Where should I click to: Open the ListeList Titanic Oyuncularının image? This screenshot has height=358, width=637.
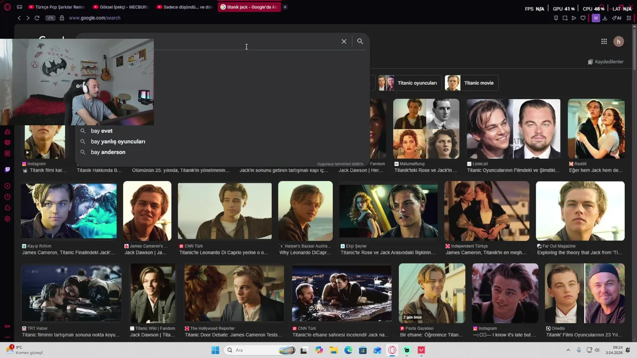[x=514, y=129]
